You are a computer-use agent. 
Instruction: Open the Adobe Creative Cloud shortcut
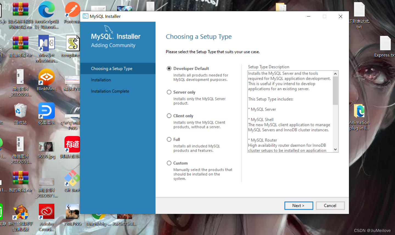tap(47, 217)
